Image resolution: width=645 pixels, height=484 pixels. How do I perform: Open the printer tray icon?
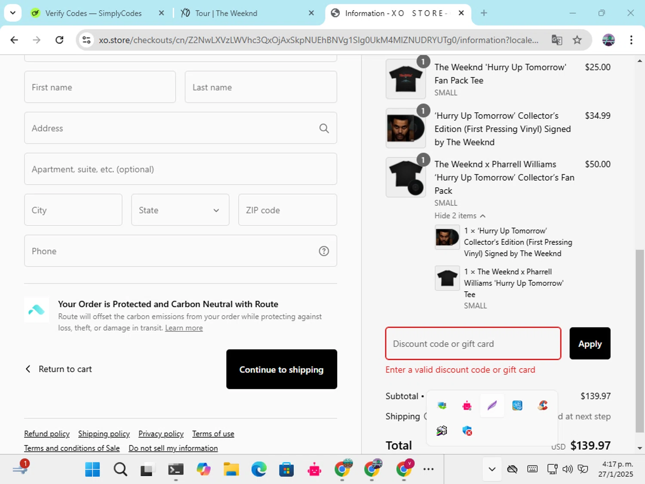tap(442, 431)
